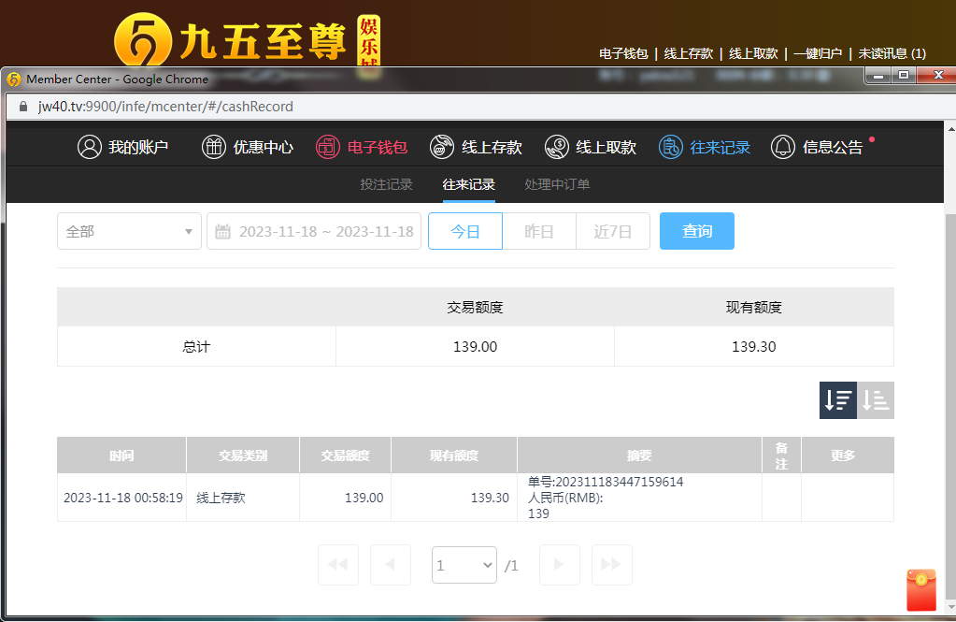Expand the 全部 transaction type dropdown
Screen dimensions: 956x622
tap(129, 231)
